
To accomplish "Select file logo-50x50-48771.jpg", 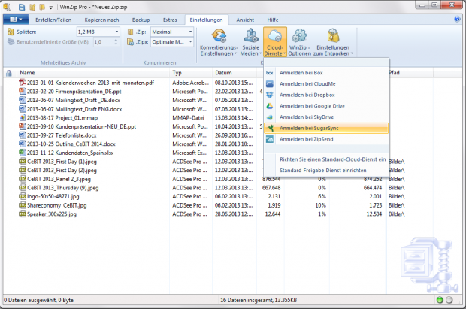I will pos(53,196).
